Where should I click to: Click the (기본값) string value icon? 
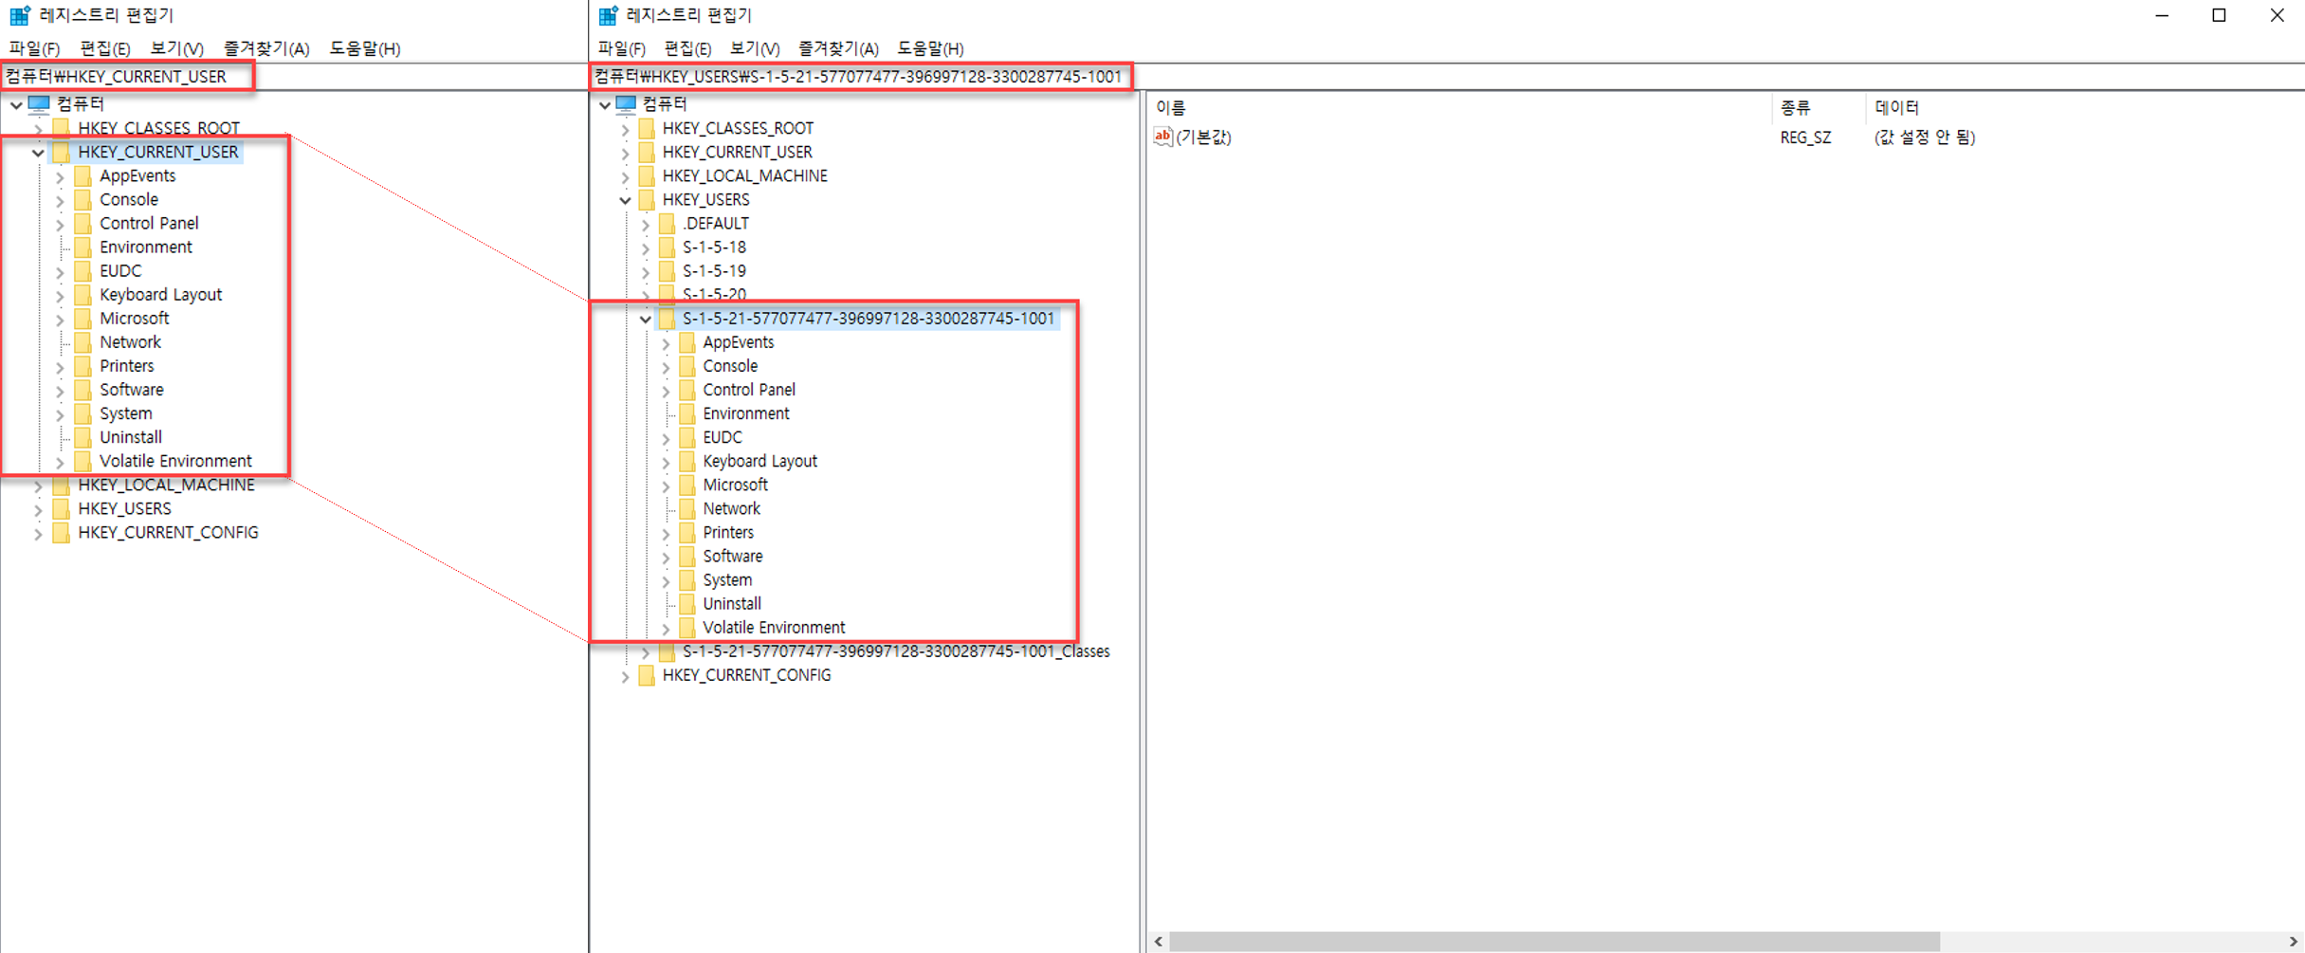[x=1162, y=137]
